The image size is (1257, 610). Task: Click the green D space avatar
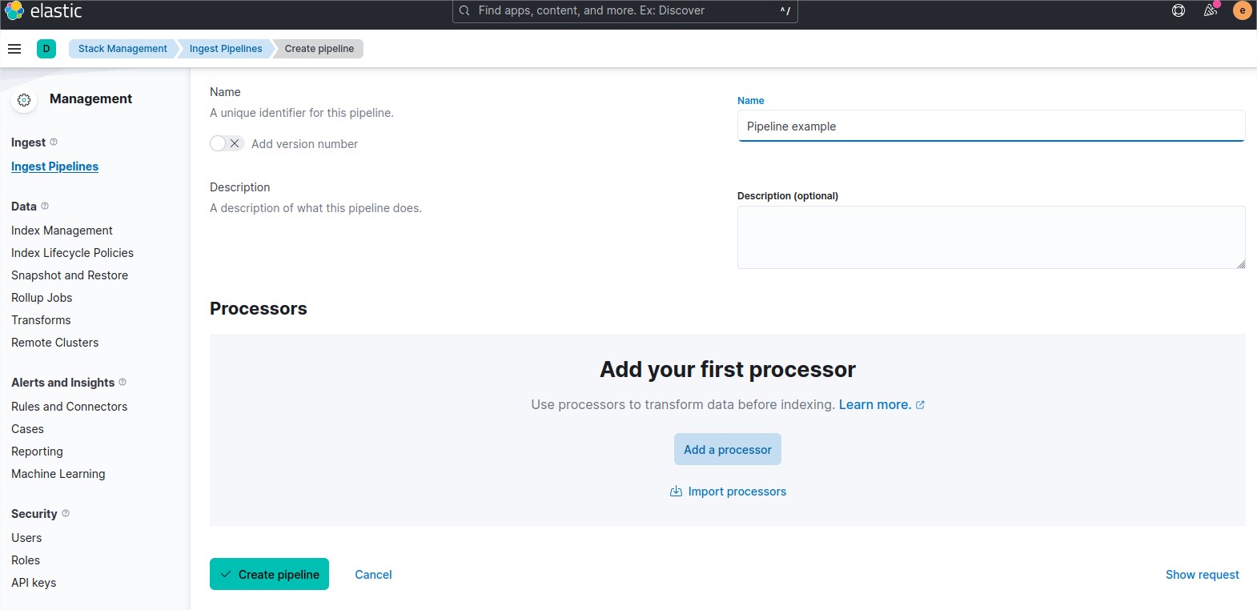click(x=46, y=49)
